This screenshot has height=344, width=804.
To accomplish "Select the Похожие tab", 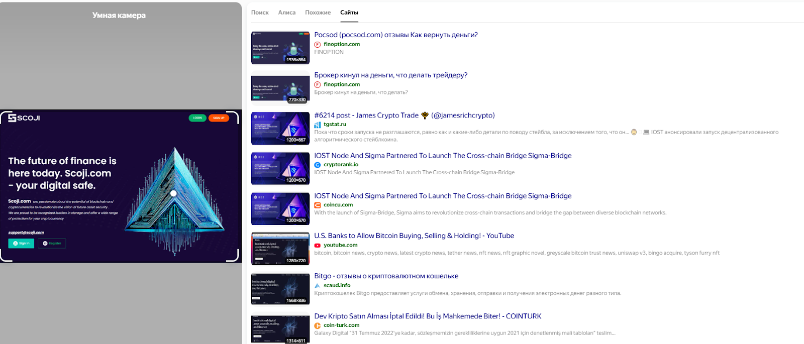I will tap(318, 13).
